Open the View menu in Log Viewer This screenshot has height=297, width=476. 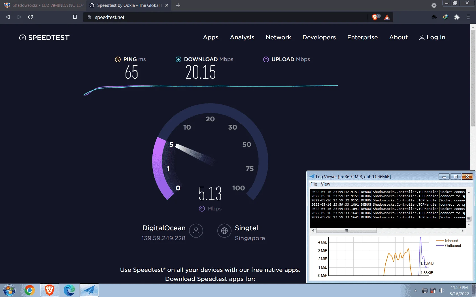[325, 184]
